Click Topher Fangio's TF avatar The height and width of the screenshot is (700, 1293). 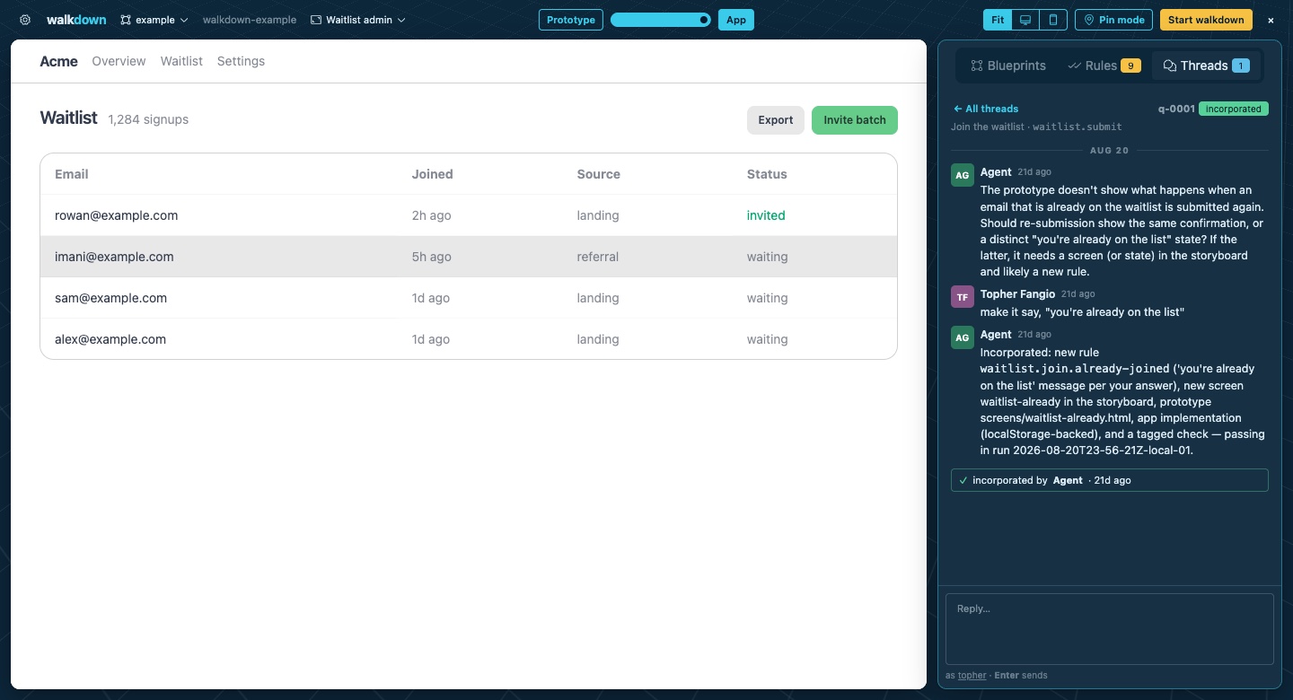click(x=962, y=297)
